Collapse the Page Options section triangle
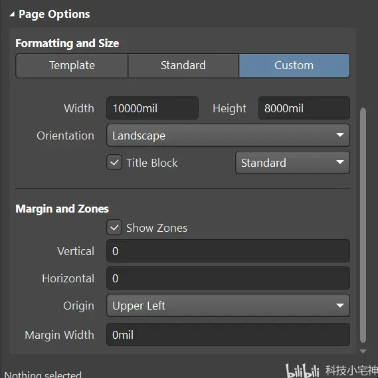Image resolution: width=378 pixels, height=378 pixels. [12, 15]
